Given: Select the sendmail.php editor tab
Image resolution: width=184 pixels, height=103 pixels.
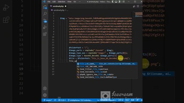Looking at the screenshot, I should point(58,6).
